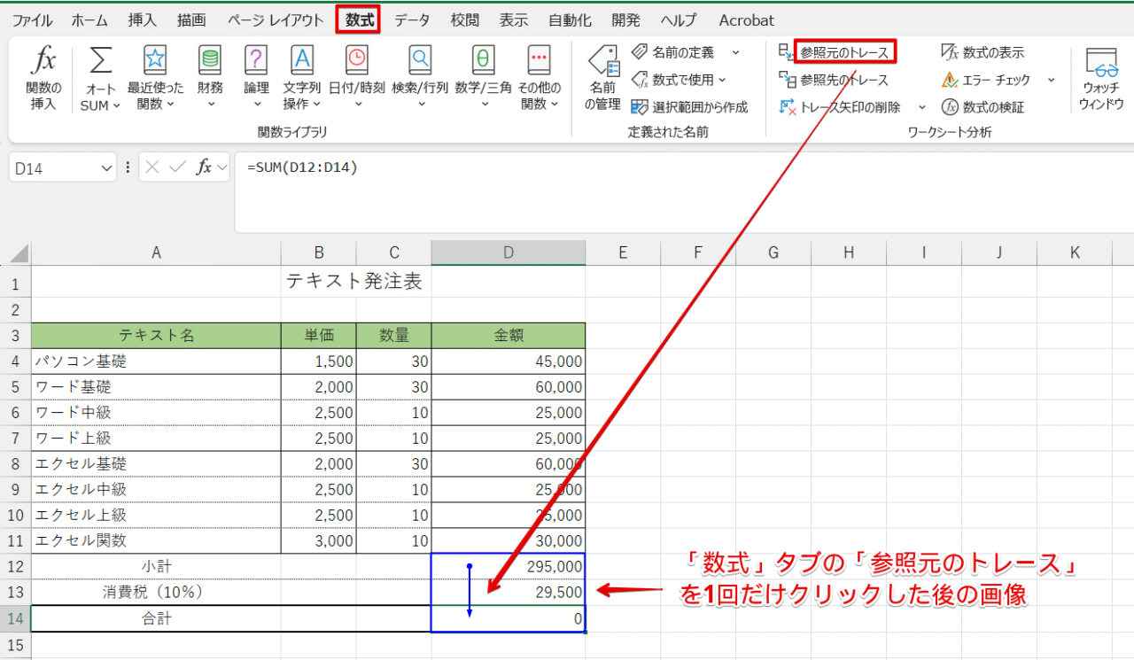This screenshot has width=1134, height=660.
Task: Open the 検索/行列 functions icon
Action: coord(421,60)
